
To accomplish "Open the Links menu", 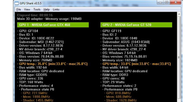I will coord(56,9).
